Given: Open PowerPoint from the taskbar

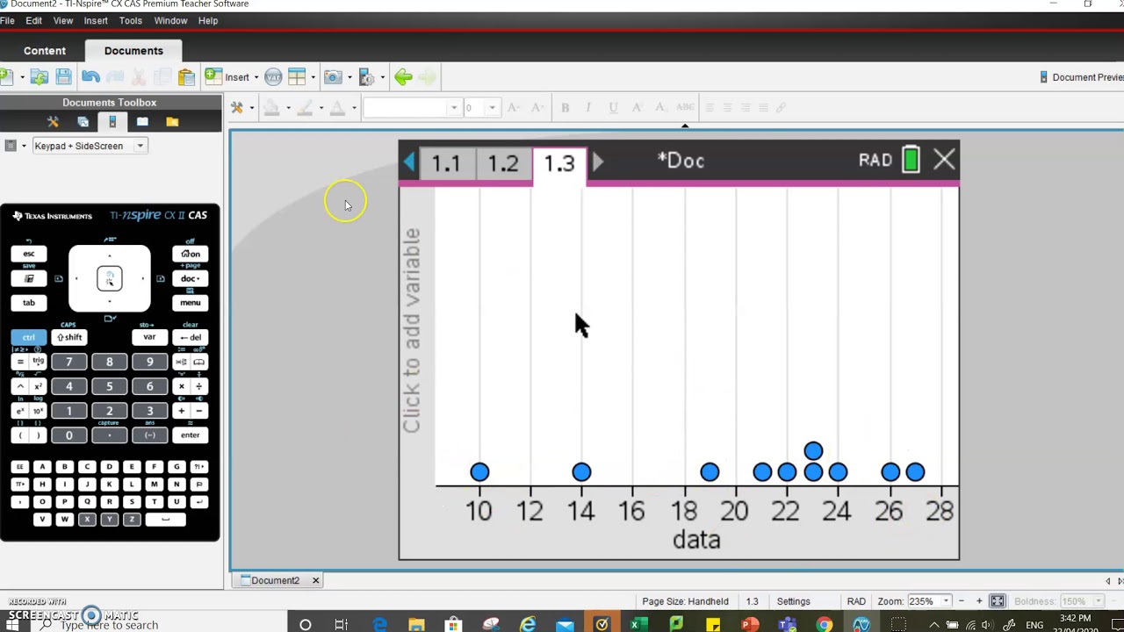Looking at the screenshot, I should pos(749,625).
